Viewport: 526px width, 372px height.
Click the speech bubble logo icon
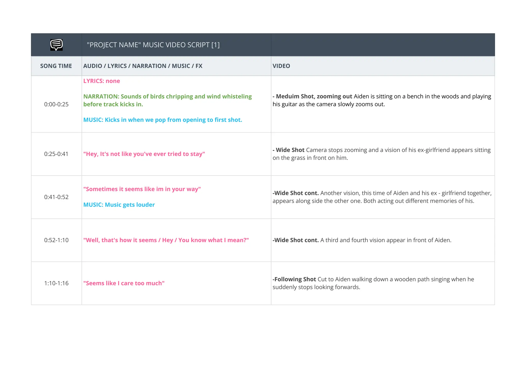(x=56, y=45)
